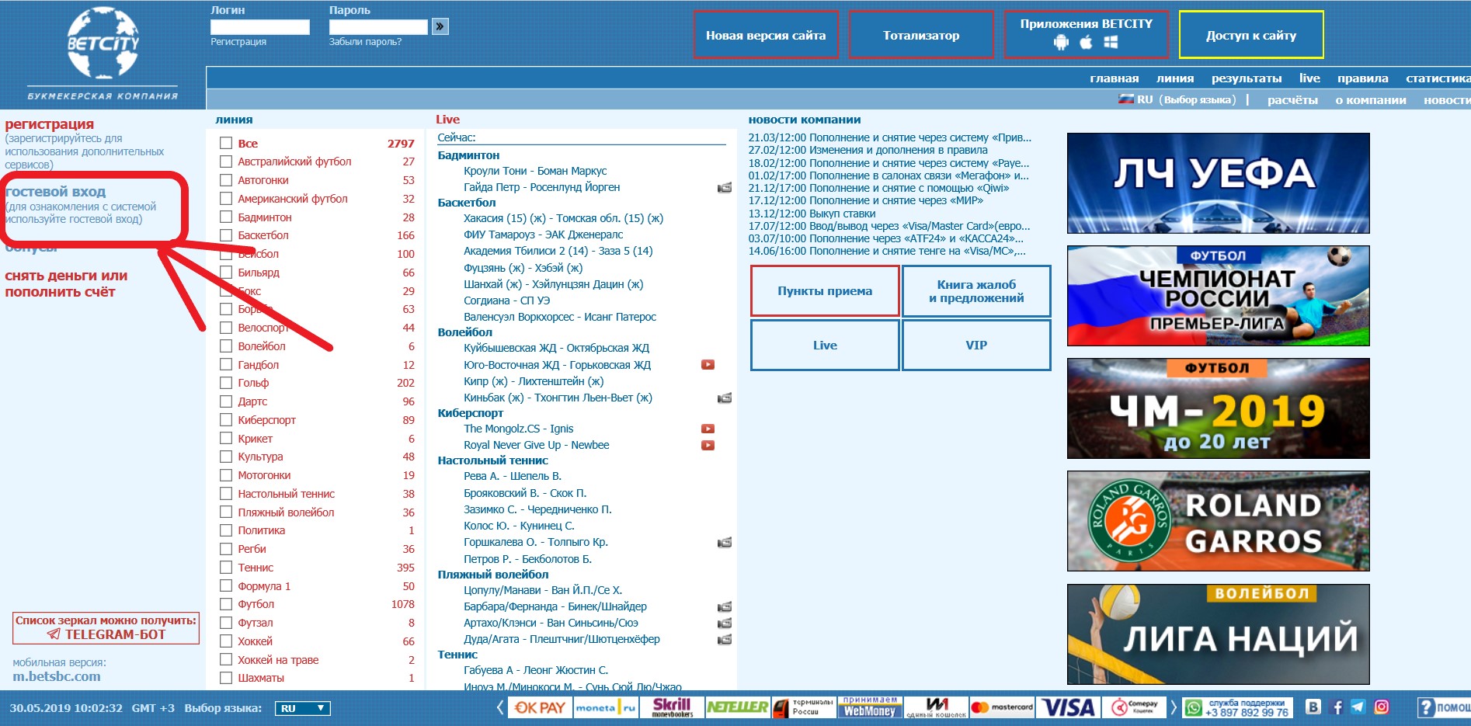Open the ROLAND GARROS banner
This screenshot has height=726, width=1471.
[x=1218, y=521]
